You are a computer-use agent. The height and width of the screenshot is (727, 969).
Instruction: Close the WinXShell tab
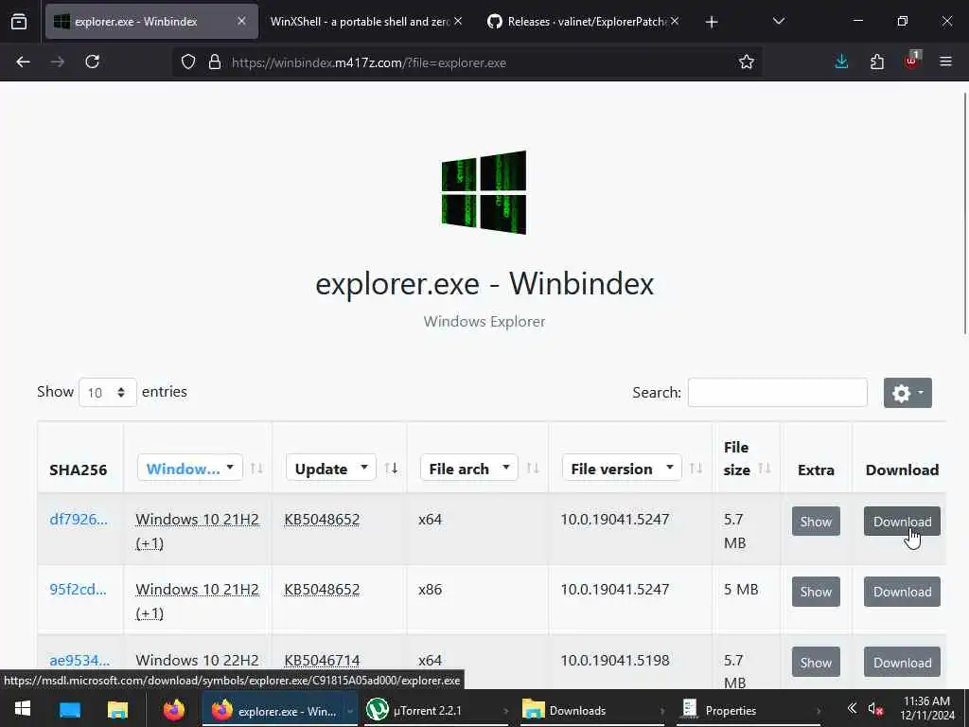click(x=458, y=21)
